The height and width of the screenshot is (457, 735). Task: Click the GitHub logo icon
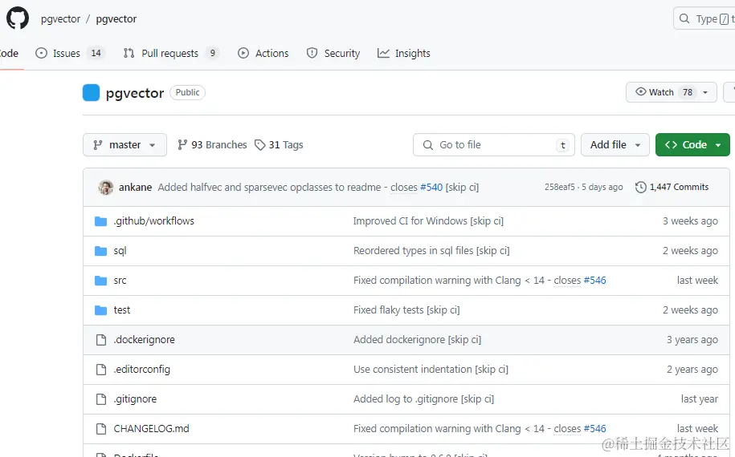[x=18, y=18]
